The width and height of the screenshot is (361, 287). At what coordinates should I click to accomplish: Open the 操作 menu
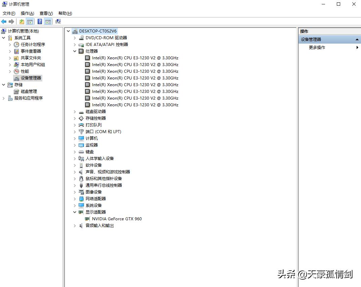27,13
